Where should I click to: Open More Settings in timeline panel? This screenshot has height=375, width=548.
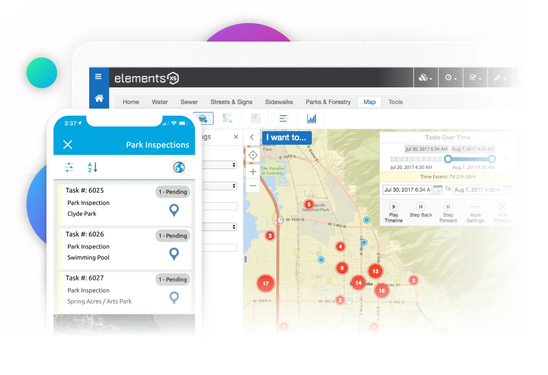pos(475,213)
